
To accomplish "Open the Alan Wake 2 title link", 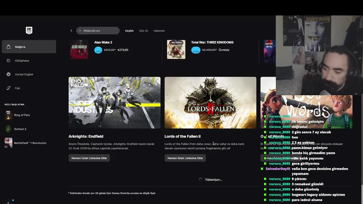I will pos(103,42).
